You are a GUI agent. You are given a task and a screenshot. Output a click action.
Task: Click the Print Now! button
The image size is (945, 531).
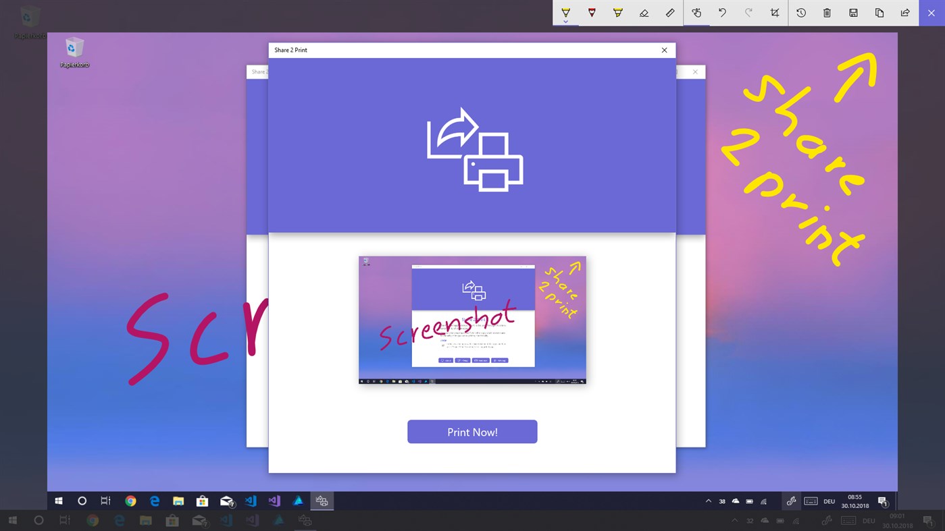coord(471,431)
